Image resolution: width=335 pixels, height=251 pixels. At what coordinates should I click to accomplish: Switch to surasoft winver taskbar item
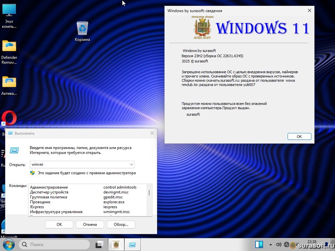tap(116, 244)
